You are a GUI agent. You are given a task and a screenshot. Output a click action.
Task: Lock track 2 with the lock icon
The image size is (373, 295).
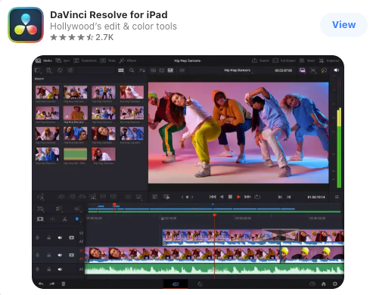(48, 238)
